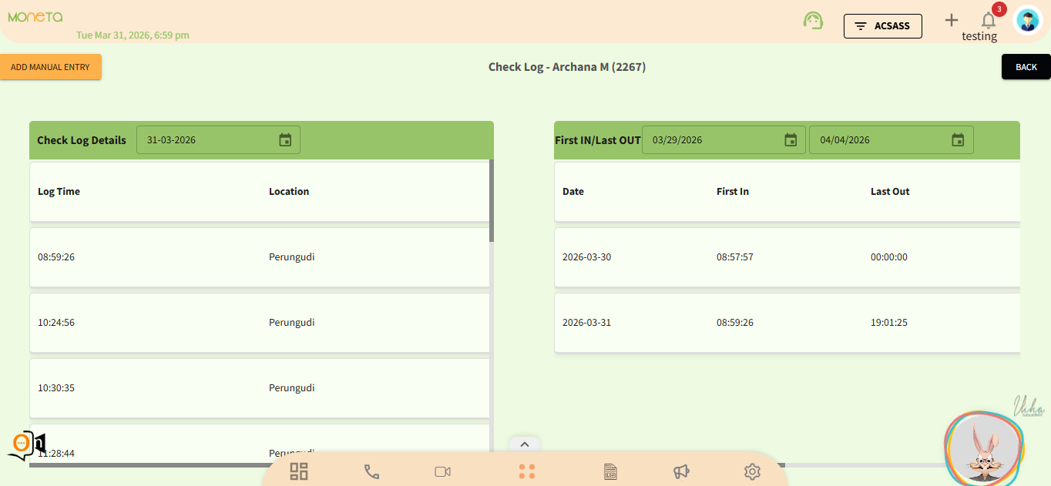This screenshot has width=1051, height=486.
Task: Collapse the bottom dock with chevron
Action: pos(524,444)
